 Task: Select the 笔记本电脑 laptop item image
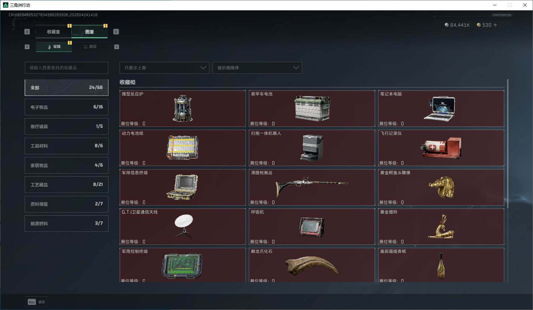[x=440, y=108]
